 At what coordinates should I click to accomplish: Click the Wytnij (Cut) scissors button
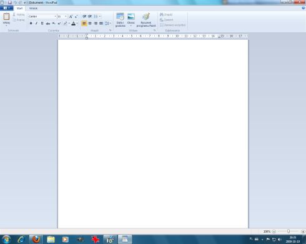pyautogui.click(x=19, y=14)
